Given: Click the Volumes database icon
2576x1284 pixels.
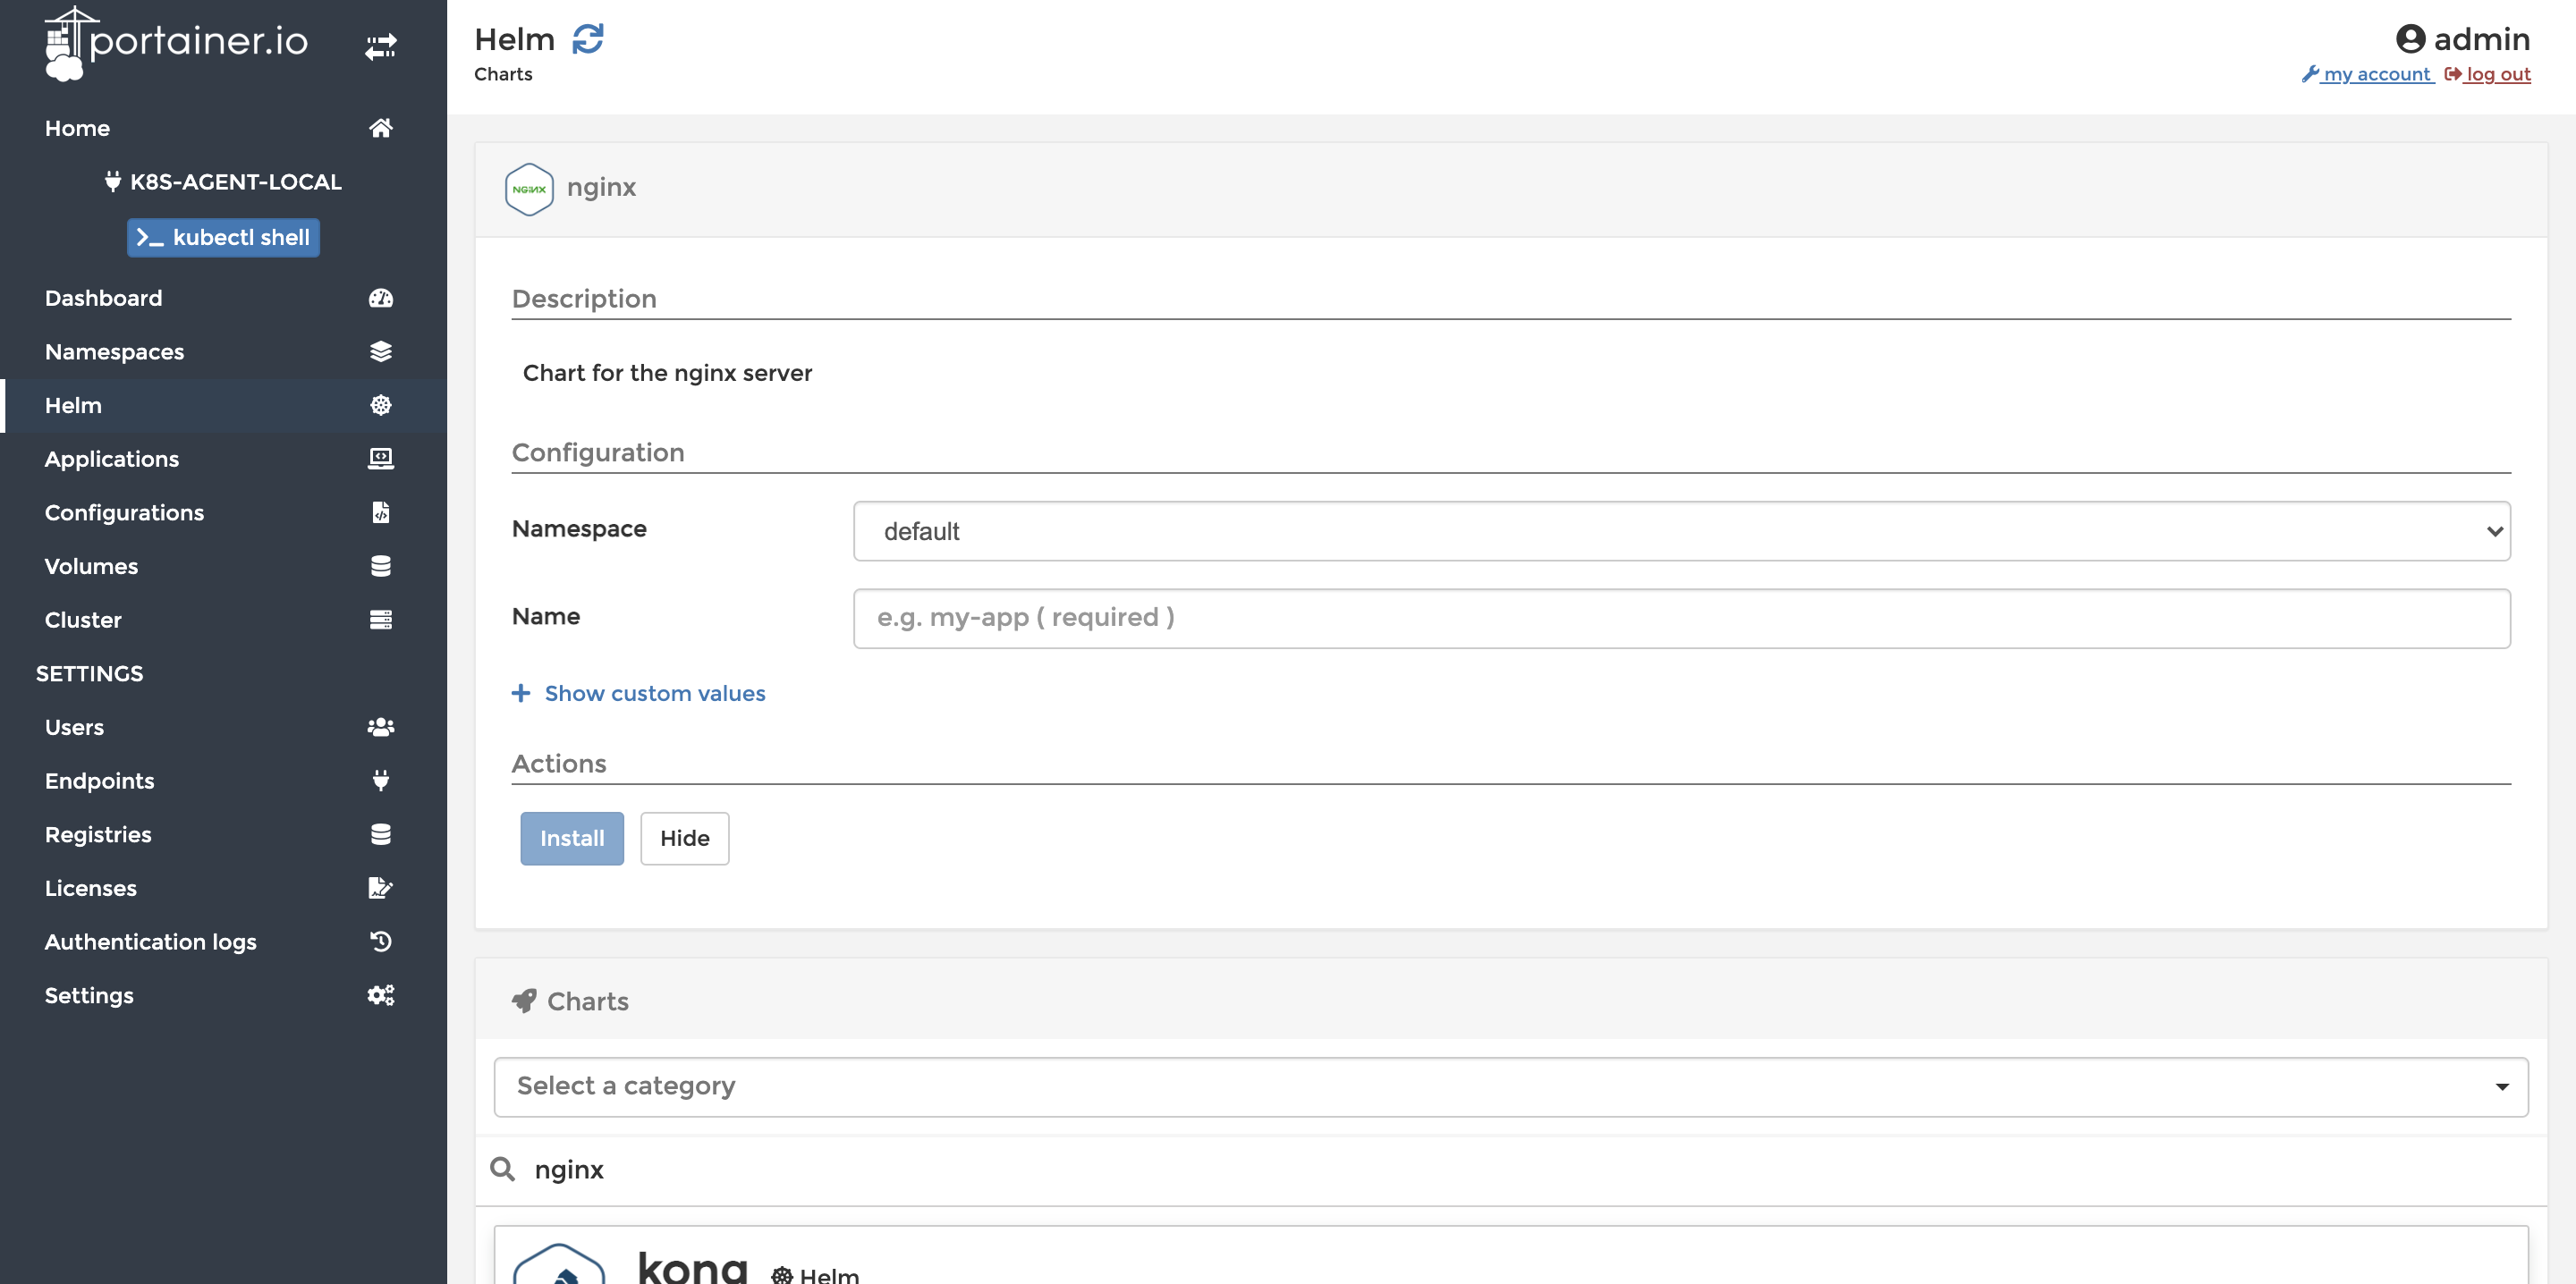Looking at the screenshot, I should 381,566.
